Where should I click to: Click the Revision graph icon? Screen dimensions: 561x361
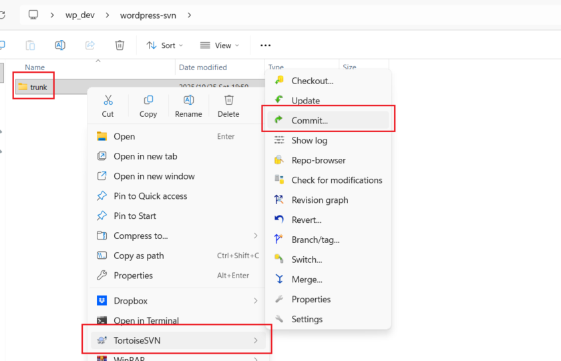point(279,200)
